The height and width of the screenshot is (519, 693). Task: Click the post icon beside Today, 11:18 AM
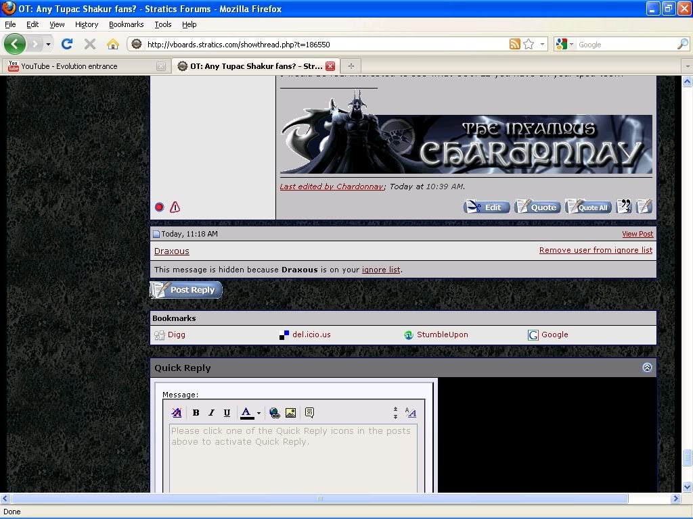(x=156, y=234)
